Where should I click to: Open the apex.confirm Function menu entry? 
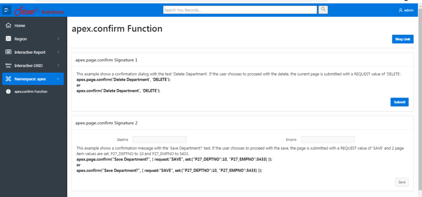pyautogui.click(x=31, y=92)
